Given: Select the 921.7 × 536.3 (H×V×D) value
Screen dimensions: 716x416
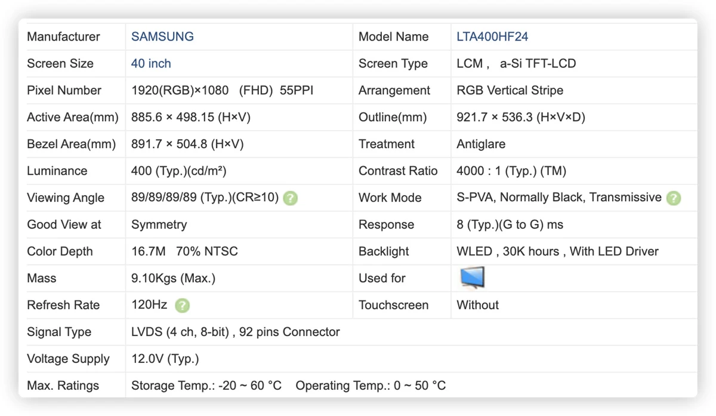Looking at the screenshot, I should tap(521, 117).
